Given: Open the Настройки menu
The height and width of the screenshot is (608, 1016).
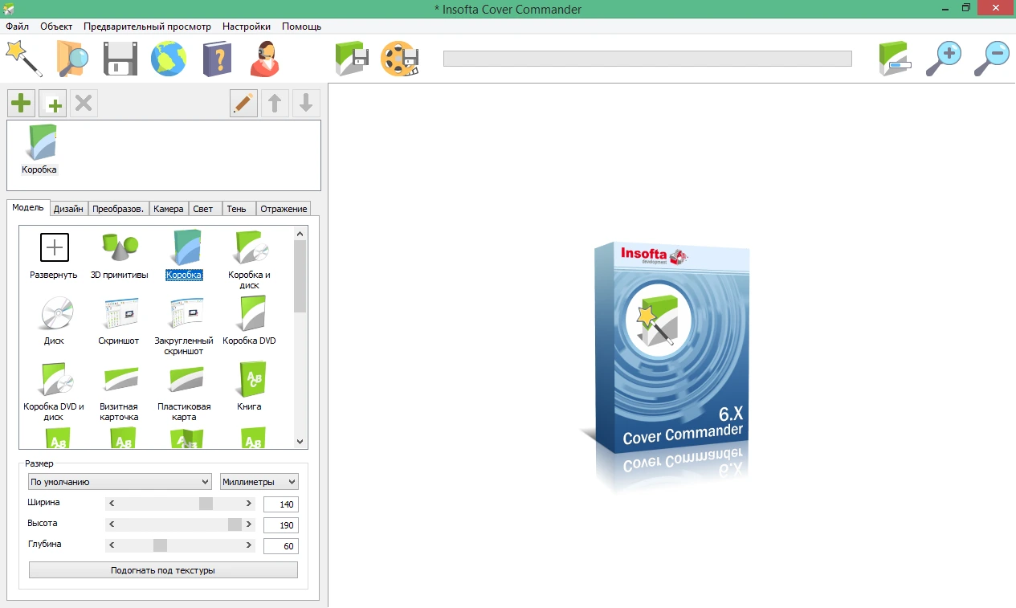Looking at the screenshot, I should point(247,27).
